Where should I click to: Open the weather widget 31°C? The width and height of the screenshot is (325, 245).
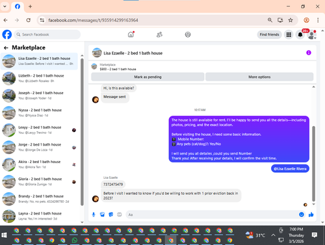coord(255,235)
